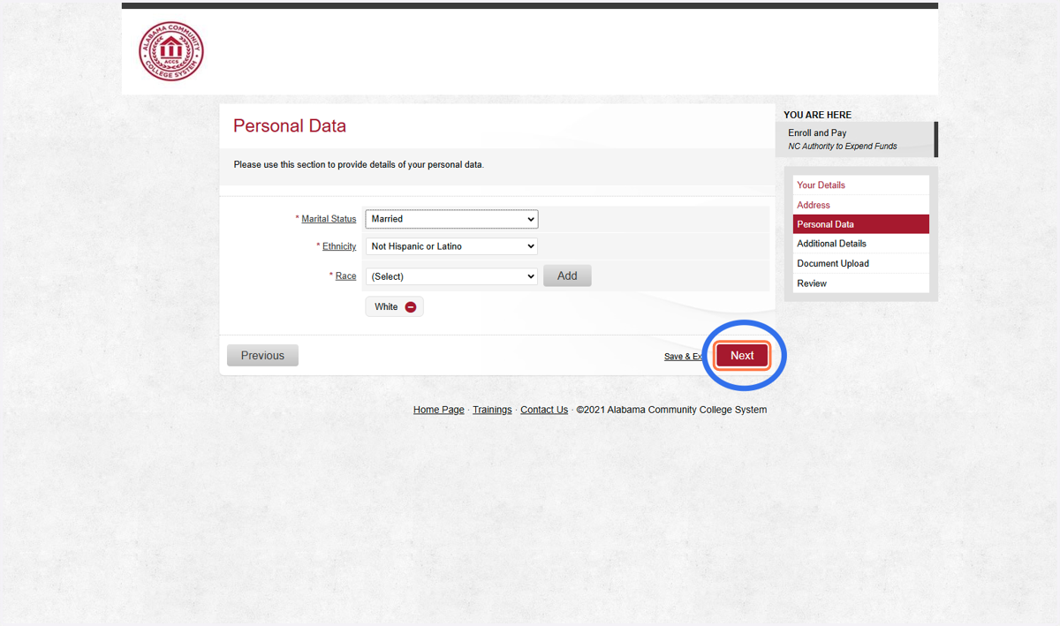Click the Personal Data page title
The width and height of the screenshot is (1060, 626).
[290, 126]
